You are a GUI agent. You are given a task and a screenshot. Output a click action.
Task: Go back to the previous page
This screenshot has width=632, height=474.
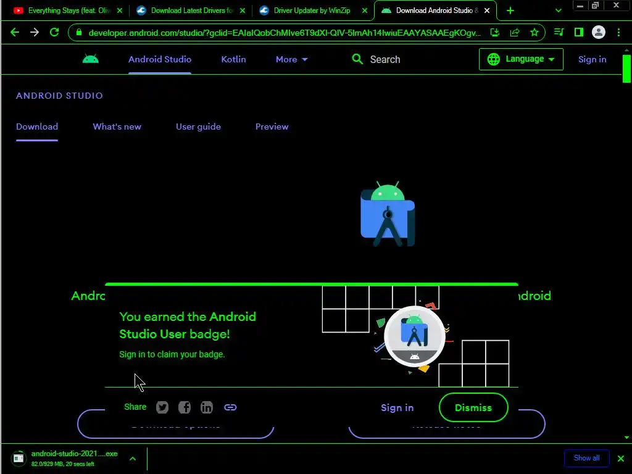(15, 32)
